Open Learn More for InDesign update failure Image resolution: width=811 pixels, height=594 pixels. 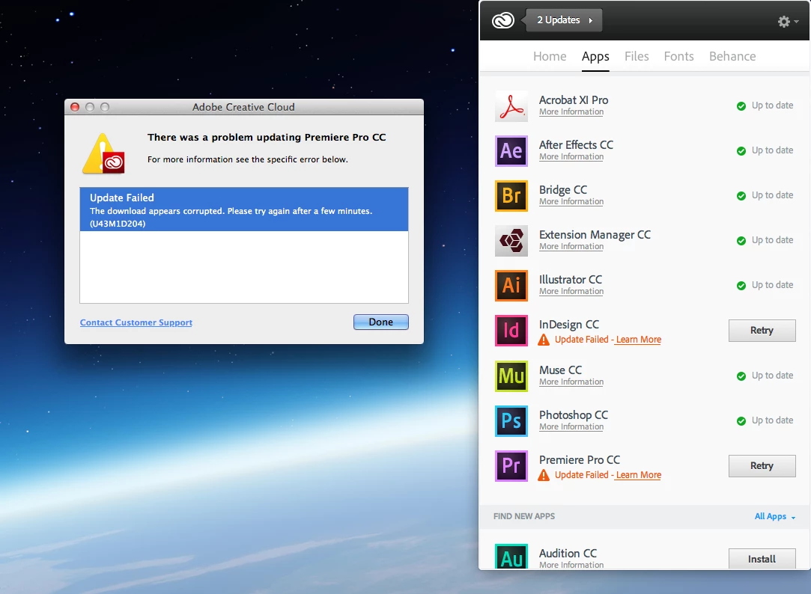(x=638, y=340)
